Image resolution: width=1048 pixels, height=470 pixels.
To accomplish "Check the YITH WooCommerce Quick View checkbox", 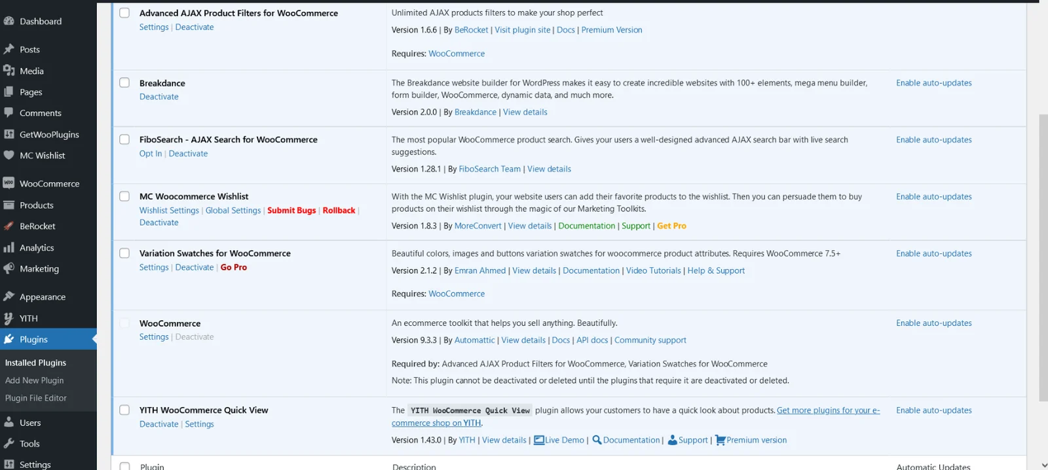I will pyautogui.click(x=124, y=410).
